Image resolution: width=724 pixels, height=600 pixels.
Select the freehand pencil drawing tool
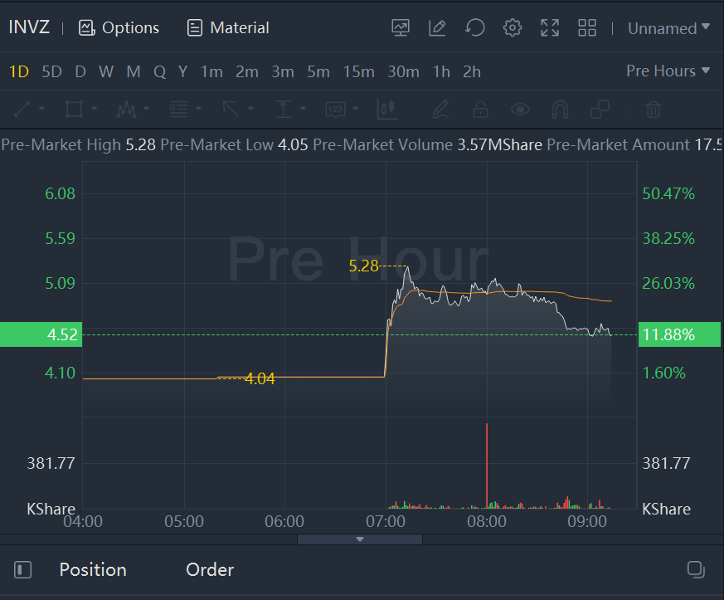[440, 110]
